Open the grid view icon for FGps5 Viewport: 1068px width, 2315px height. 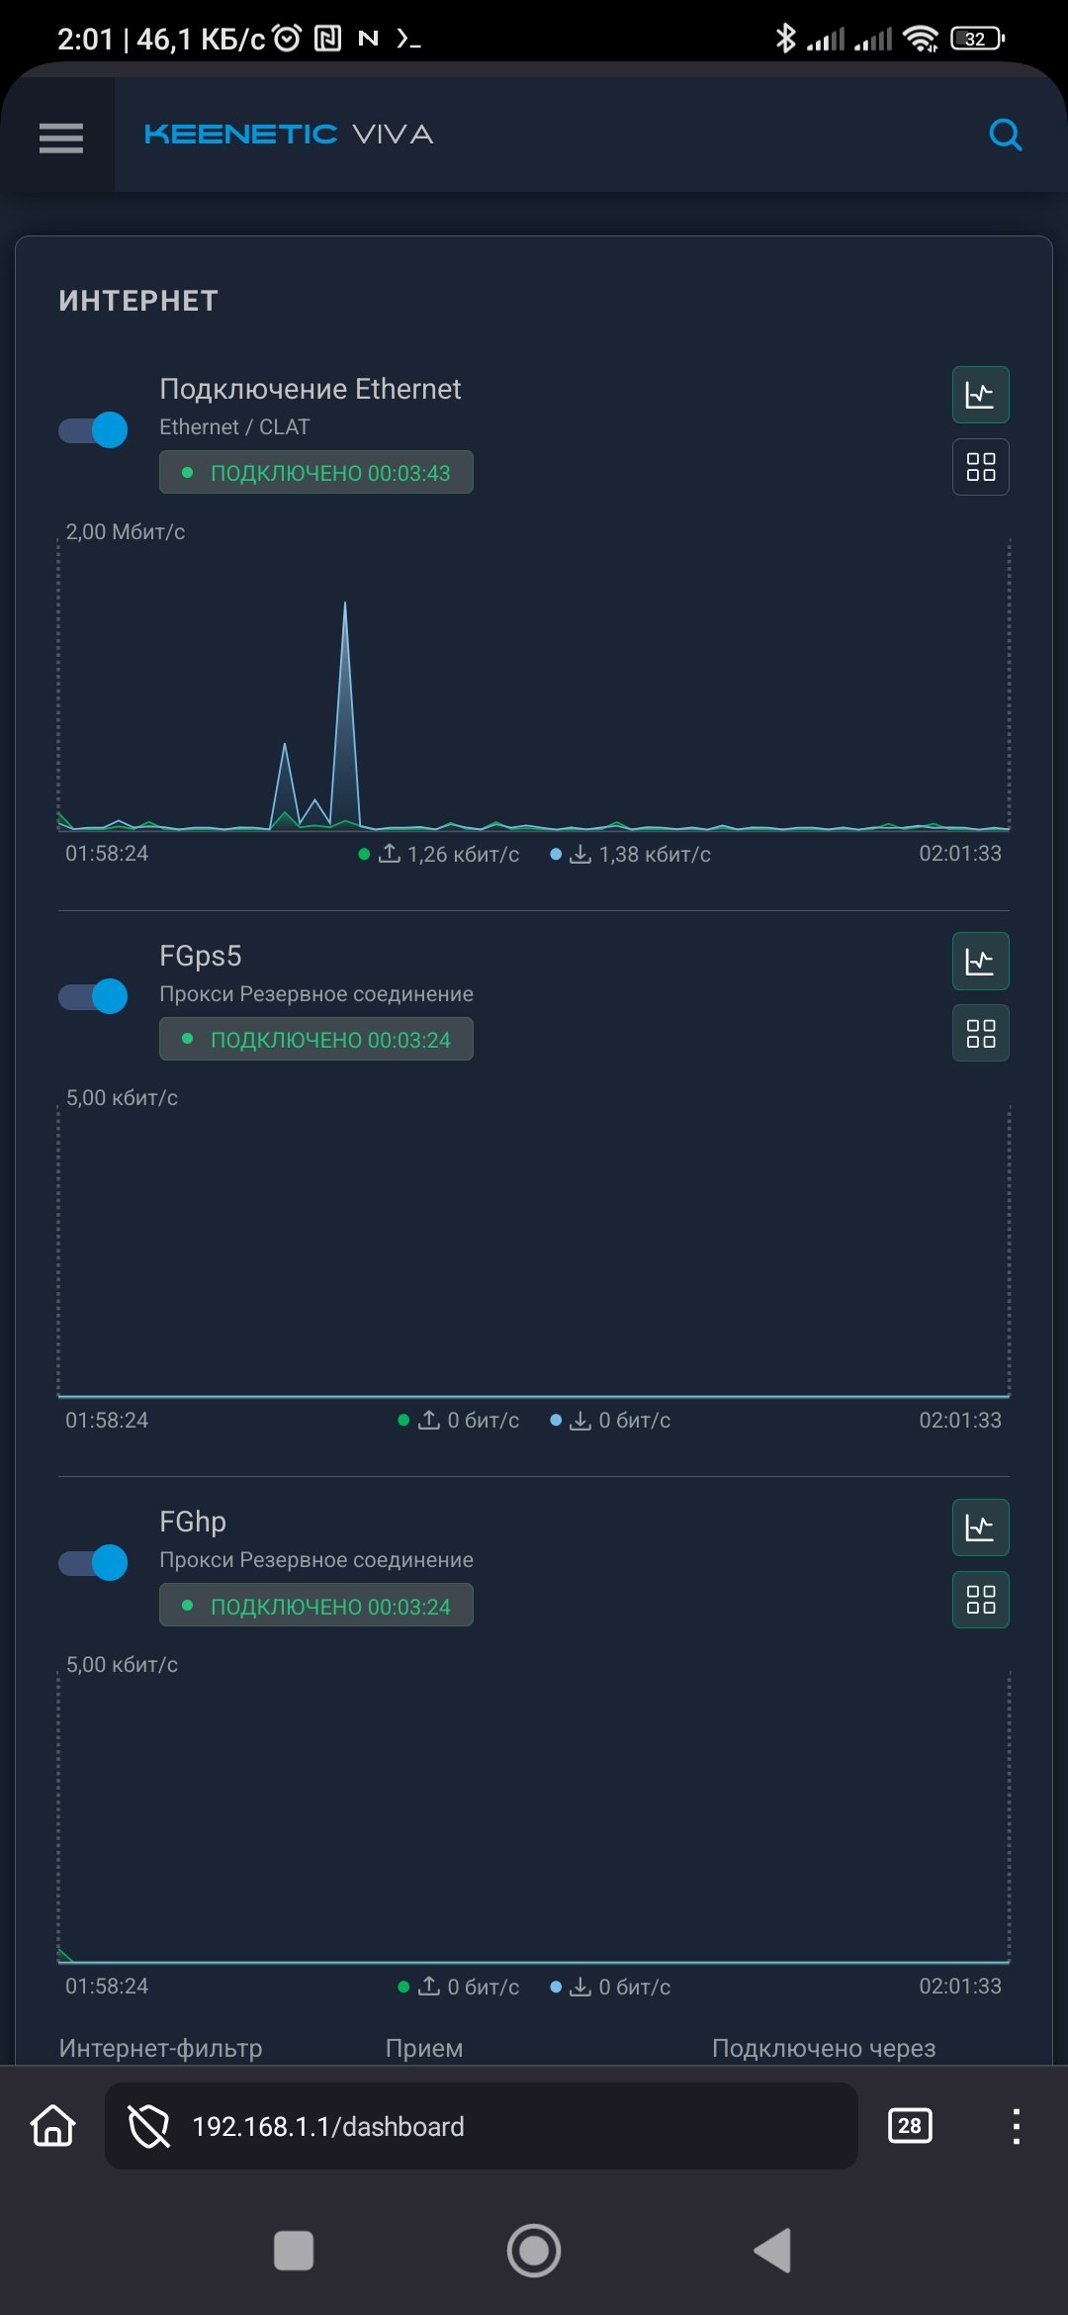click(x=980, y=1033)
